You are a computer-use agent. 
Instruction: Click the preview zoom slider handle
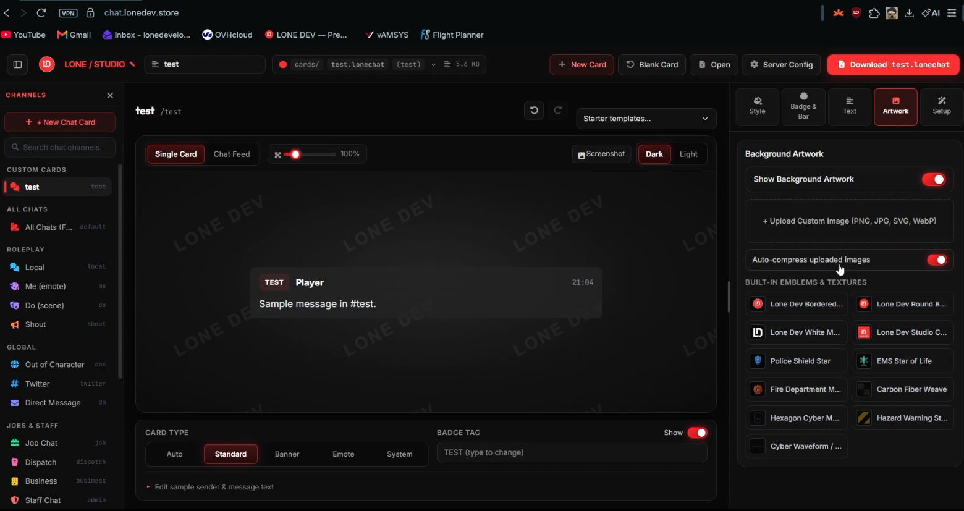pos(295,154)
